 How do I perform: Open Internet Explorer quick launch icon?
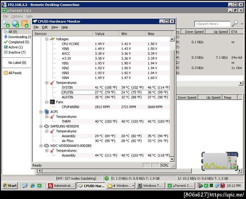[x=32, y=186]
